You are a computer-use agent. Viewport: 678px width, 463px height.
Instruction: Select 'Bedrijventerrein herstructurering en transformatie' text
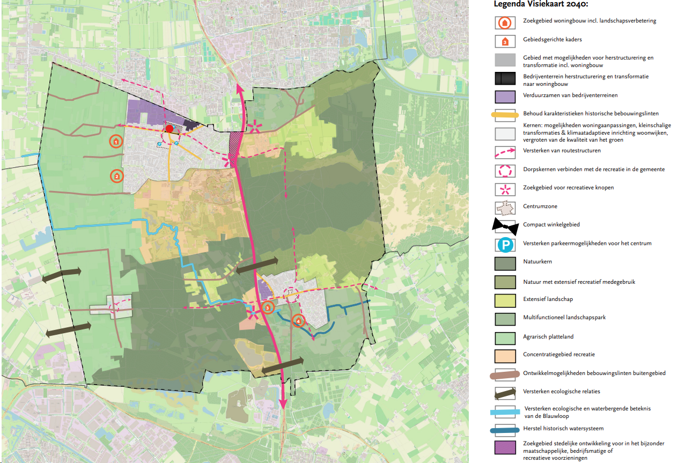(x=586, y=76)
